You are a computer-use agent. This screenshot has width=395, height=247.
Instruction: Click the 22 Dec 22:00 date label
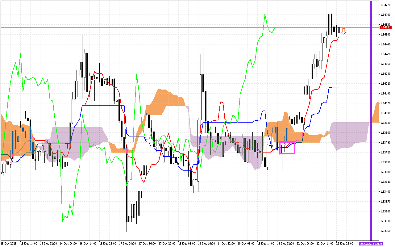(345, 243)
